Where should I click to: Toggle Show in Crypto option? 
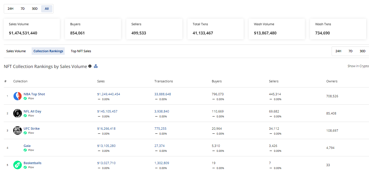coord(358,66)
